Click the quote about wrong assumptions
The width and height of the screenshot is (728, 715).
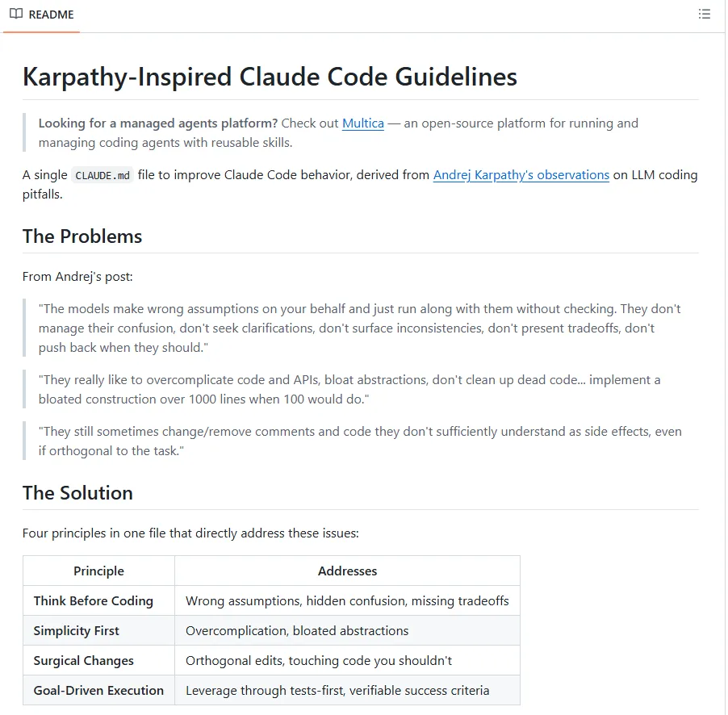click(359, 328)
